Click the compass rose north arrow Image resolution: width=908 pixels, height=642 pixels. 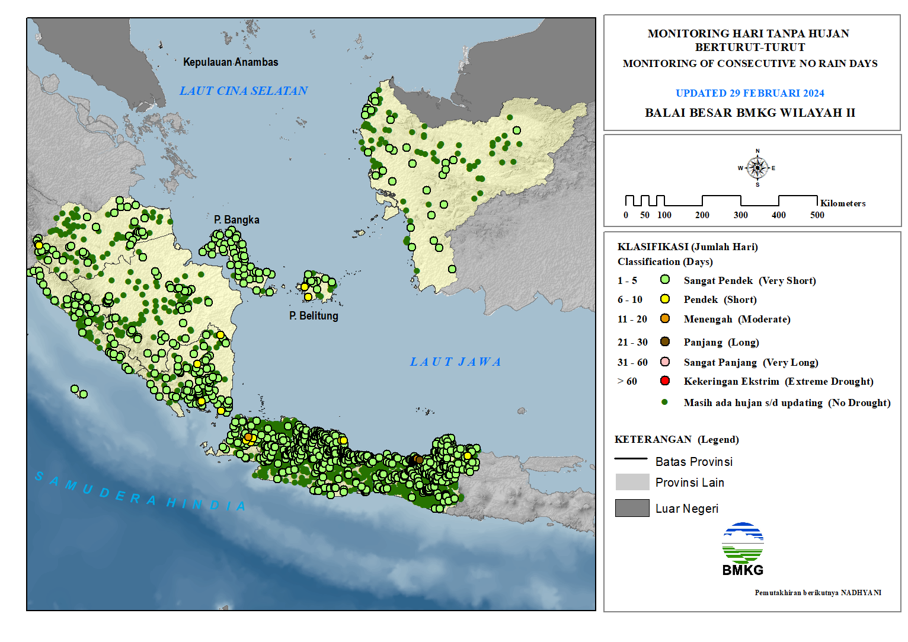[x=757, y=168]
